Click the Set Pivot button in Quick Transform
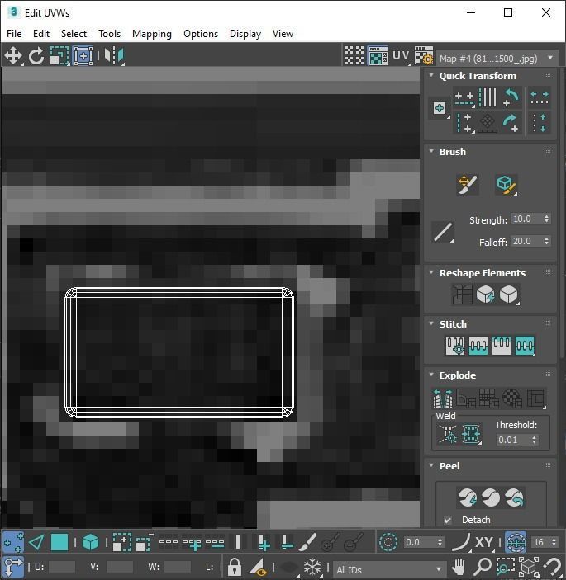Image resolution: width=566 pixels, height=580 pixels. [x=440, y=108]
